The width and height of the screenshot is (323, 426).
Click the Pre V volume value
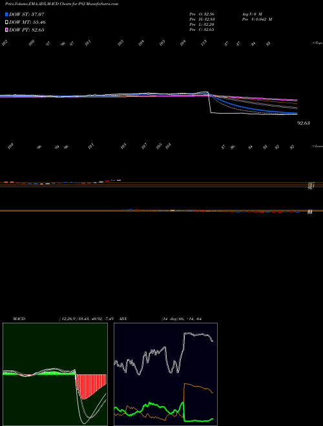tap(257, 19)
